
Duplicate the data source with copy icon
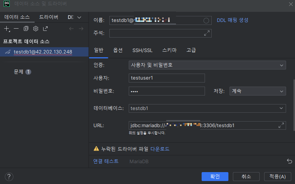pos(26,29)
